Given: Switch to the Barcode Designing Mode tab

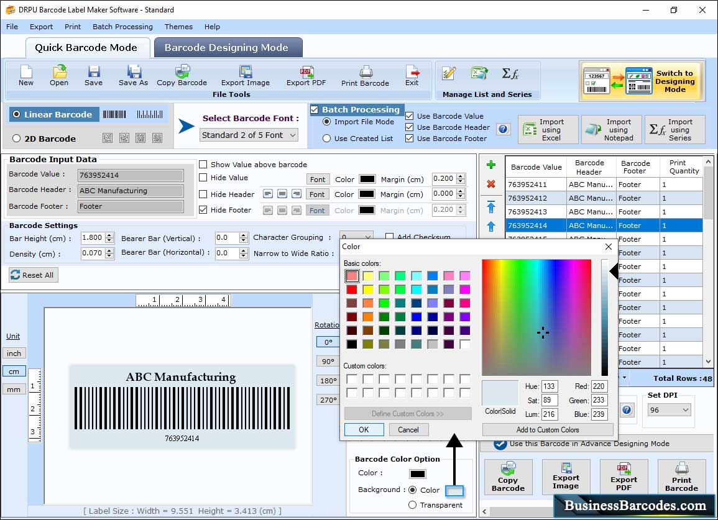Looking at the screenshot, I should click(x=227, y=48).
